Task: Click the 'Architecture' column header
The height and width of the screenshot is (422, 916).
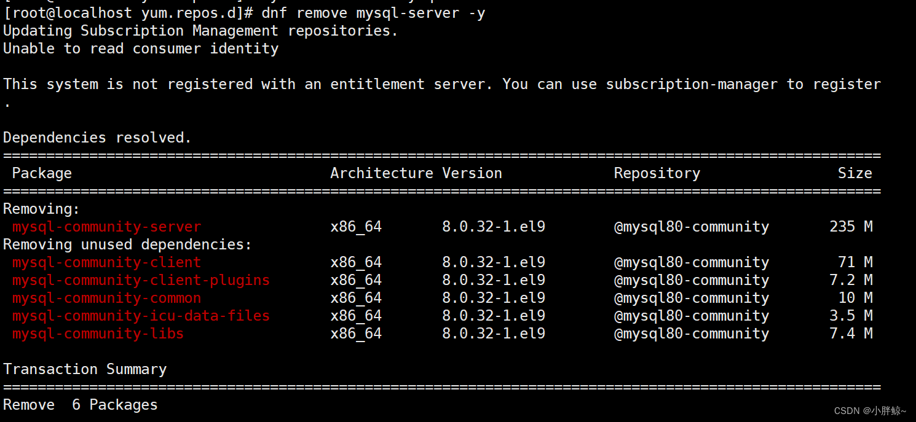Action: 382,173
